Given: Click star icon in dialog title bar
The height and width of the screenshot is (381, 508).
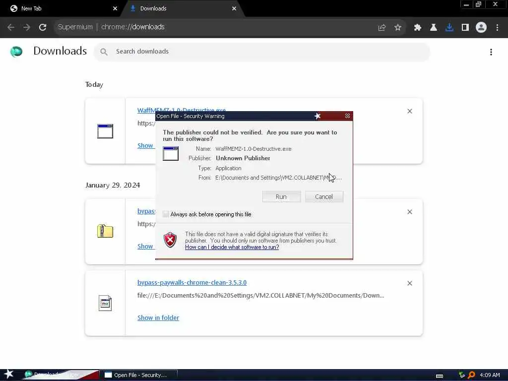Looking at the screenshot, I should 317,116.
